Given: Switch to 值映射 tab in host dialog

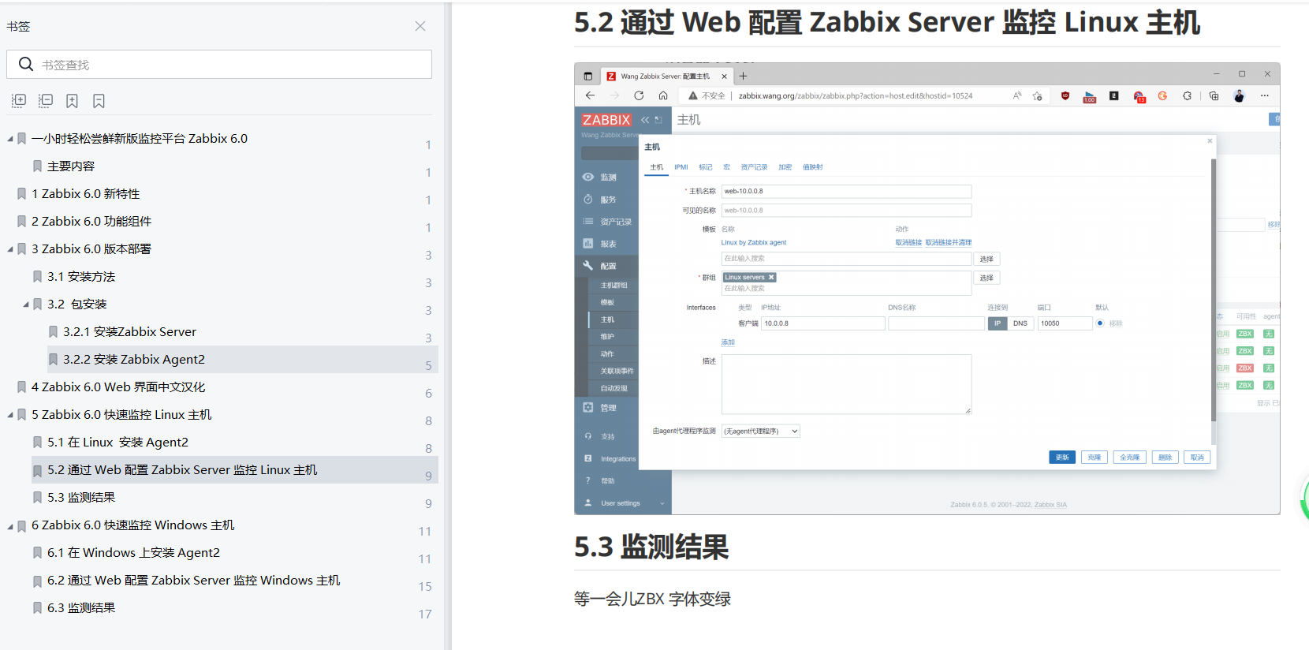Looking at the screenshot, I should (x=813, y=167).
